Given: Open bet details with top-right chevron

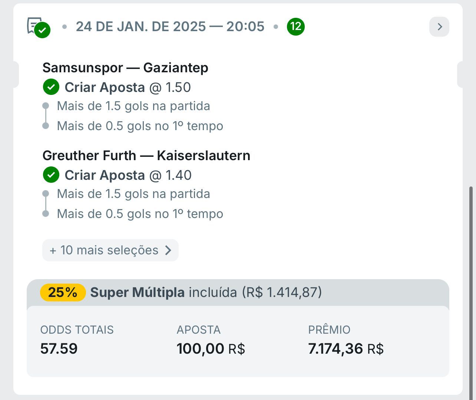Looking at the screenshot, I should (439, 27).
